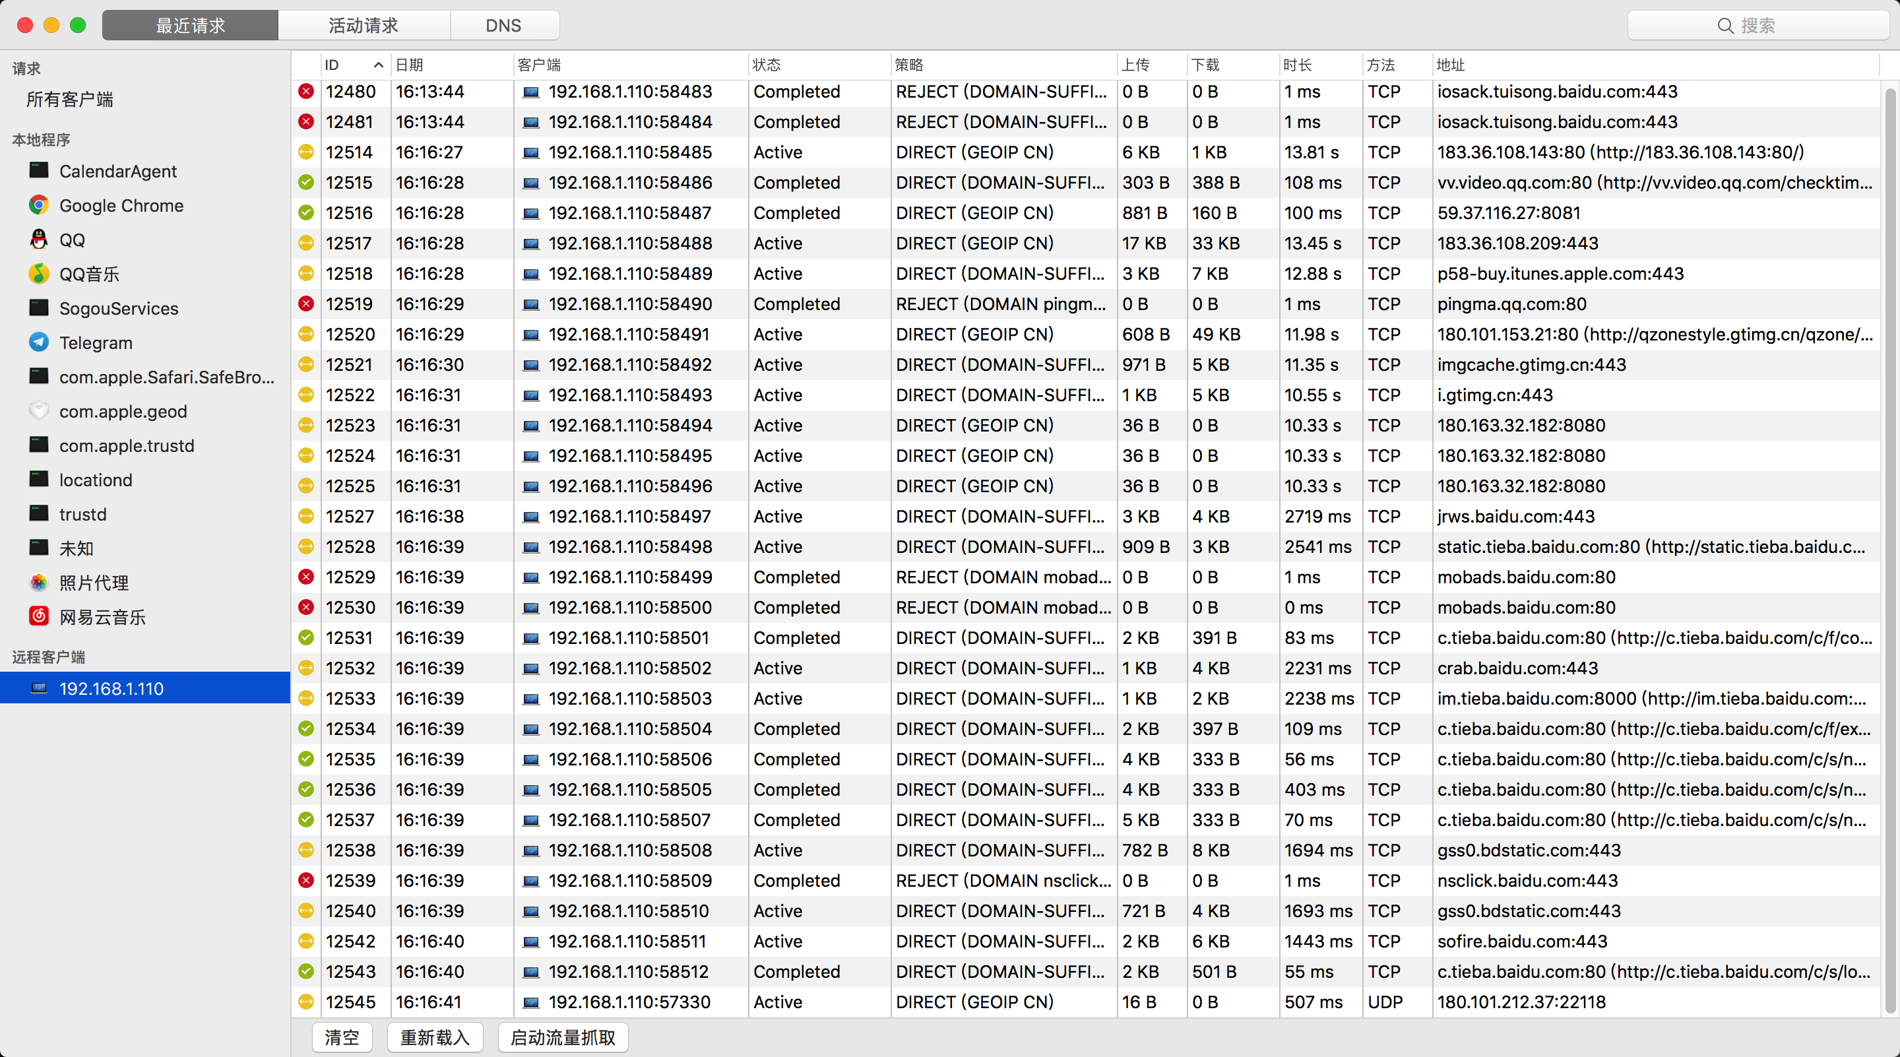Click the red rejected icon for request 12480

click(306, 92)
